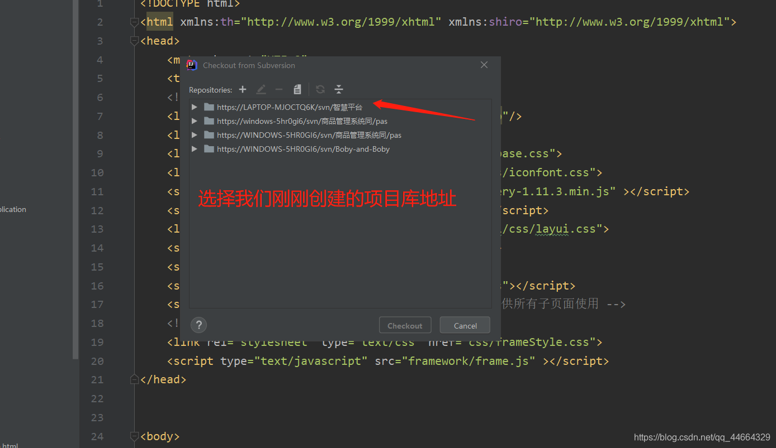Click framework/frame.js text on line 20

[x=469, y=361]
